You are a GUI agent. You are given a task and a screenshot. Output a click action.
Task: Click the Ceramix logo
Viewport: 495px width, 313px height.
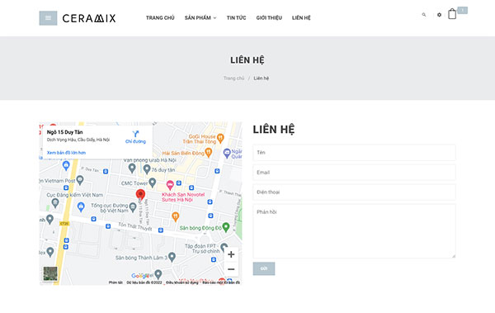click(89, 18)
